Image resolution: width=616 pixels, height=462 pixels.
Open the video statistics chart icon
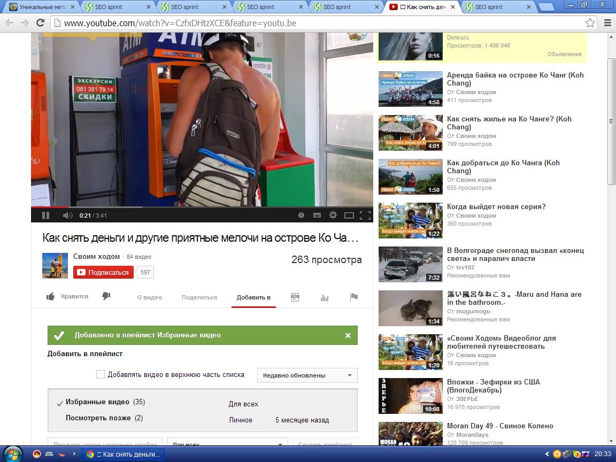(x=325, y=298)
